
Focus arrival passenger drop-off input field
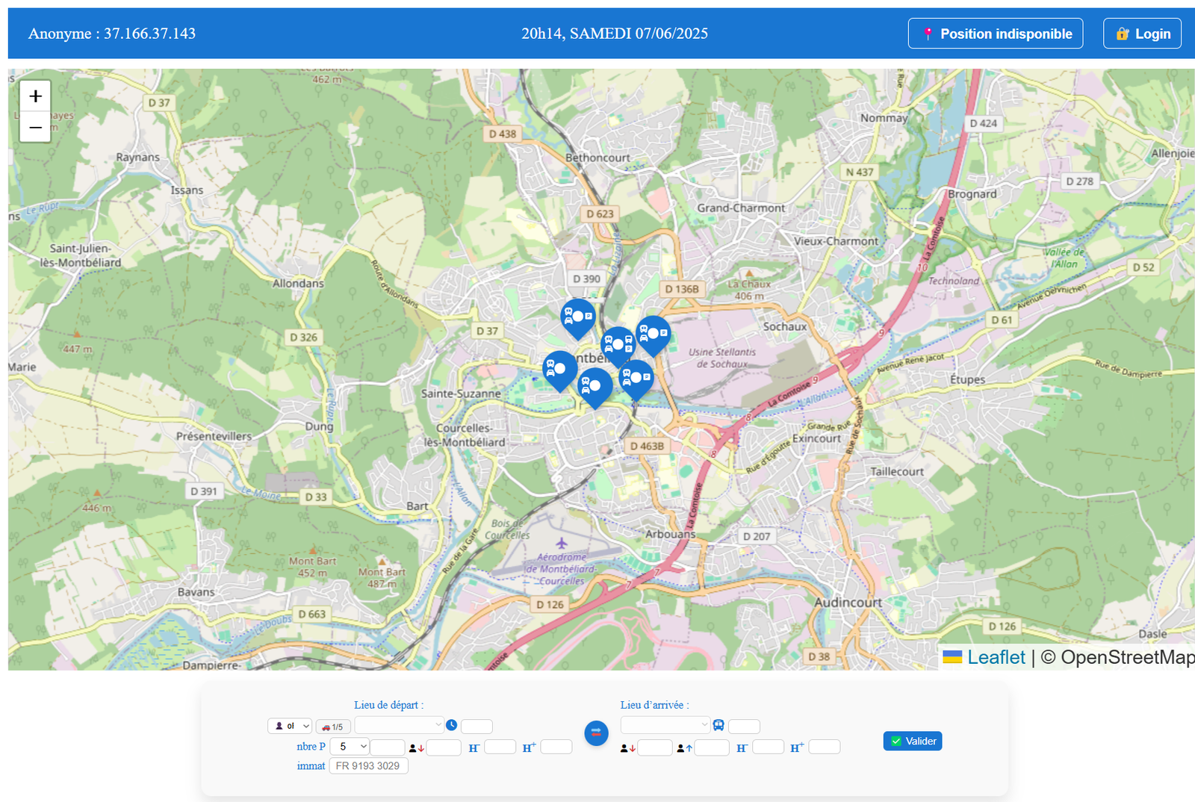tap(655, 747)
